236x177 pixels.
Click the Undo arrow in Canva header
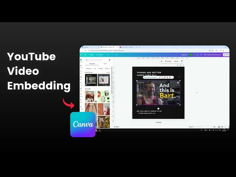pyautogui.click(x=108, y=55)
